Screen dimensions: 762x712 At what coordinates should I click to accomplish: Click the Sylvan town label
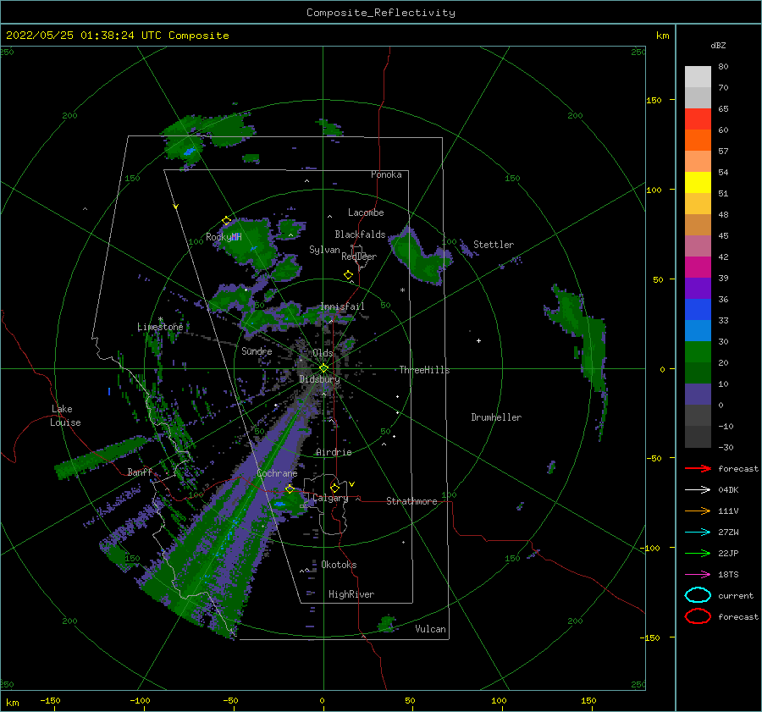(324, 250)
